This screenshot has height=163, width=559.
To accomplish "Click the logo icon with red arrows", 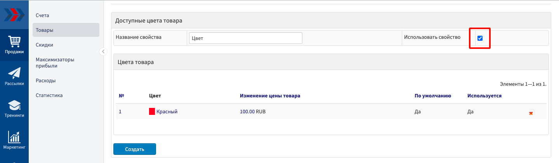I will click(14, 15).
